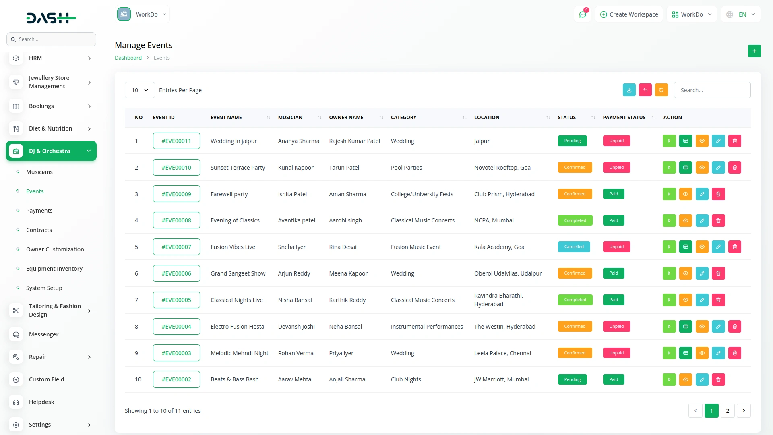773x435 pixels.
Task: Open the chat messages icon in header
Action: (x=582, y=14)
